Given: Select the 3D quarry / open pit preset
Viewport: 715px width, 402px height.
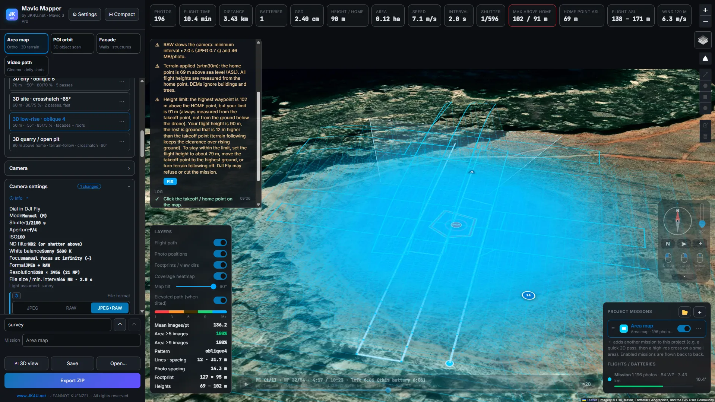Looking at the screenshot, I should tap(69, 142).
